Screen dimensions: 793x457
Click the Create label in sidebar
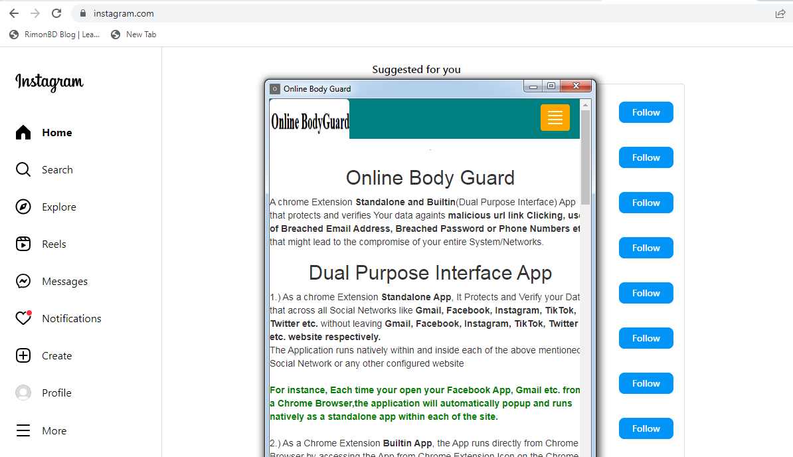pos(56,356)
